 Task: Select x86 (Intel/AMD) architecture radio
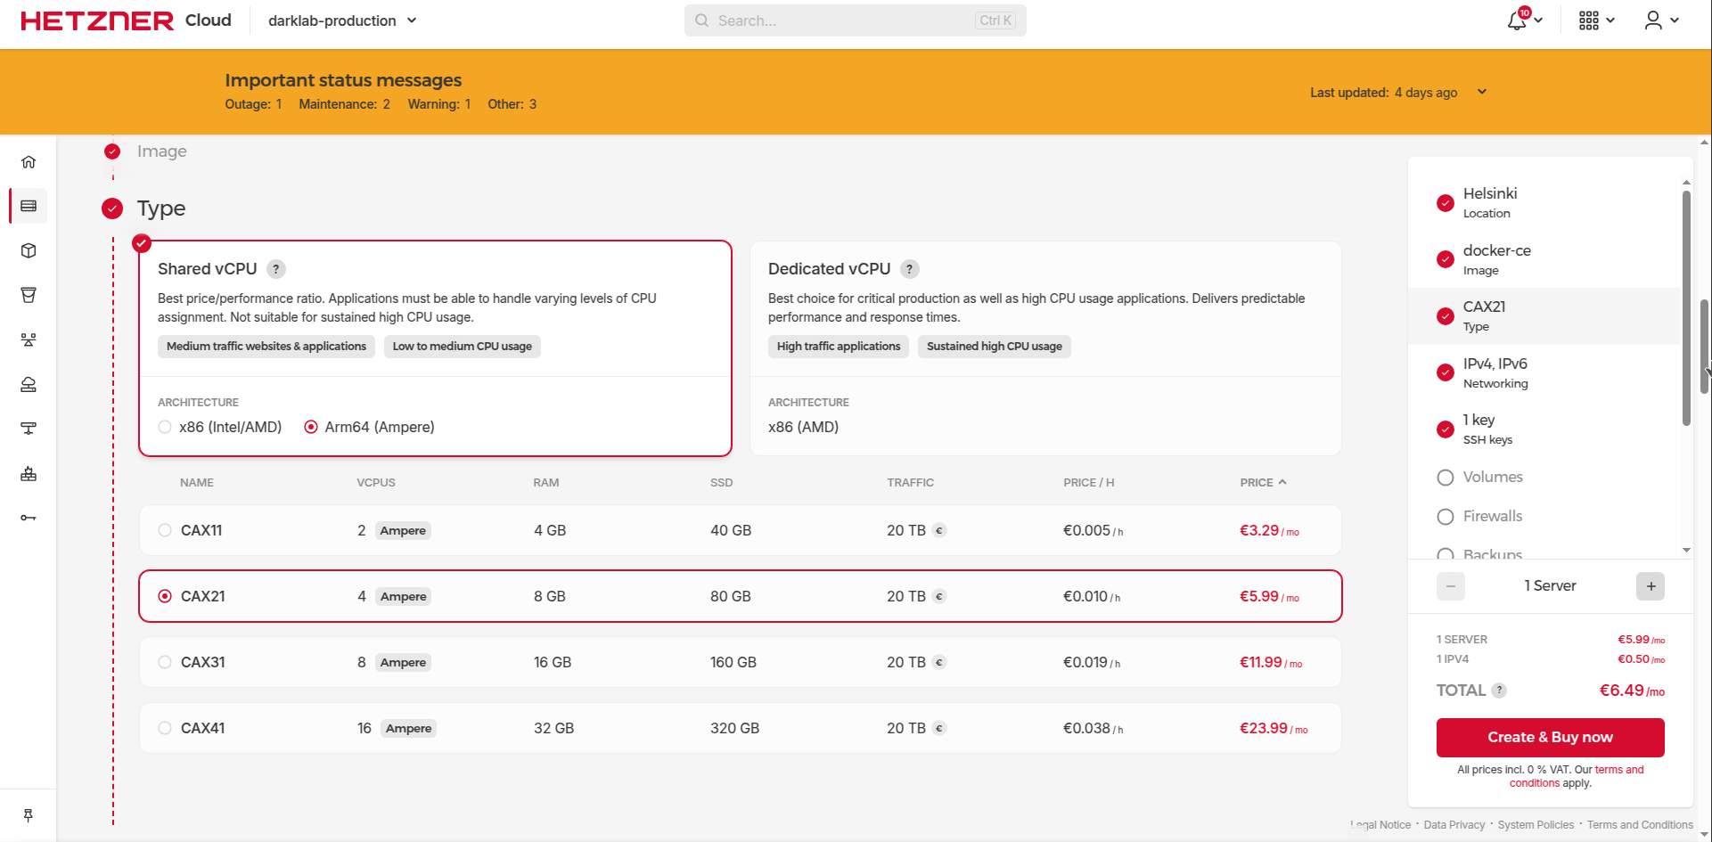pos(165,427)
